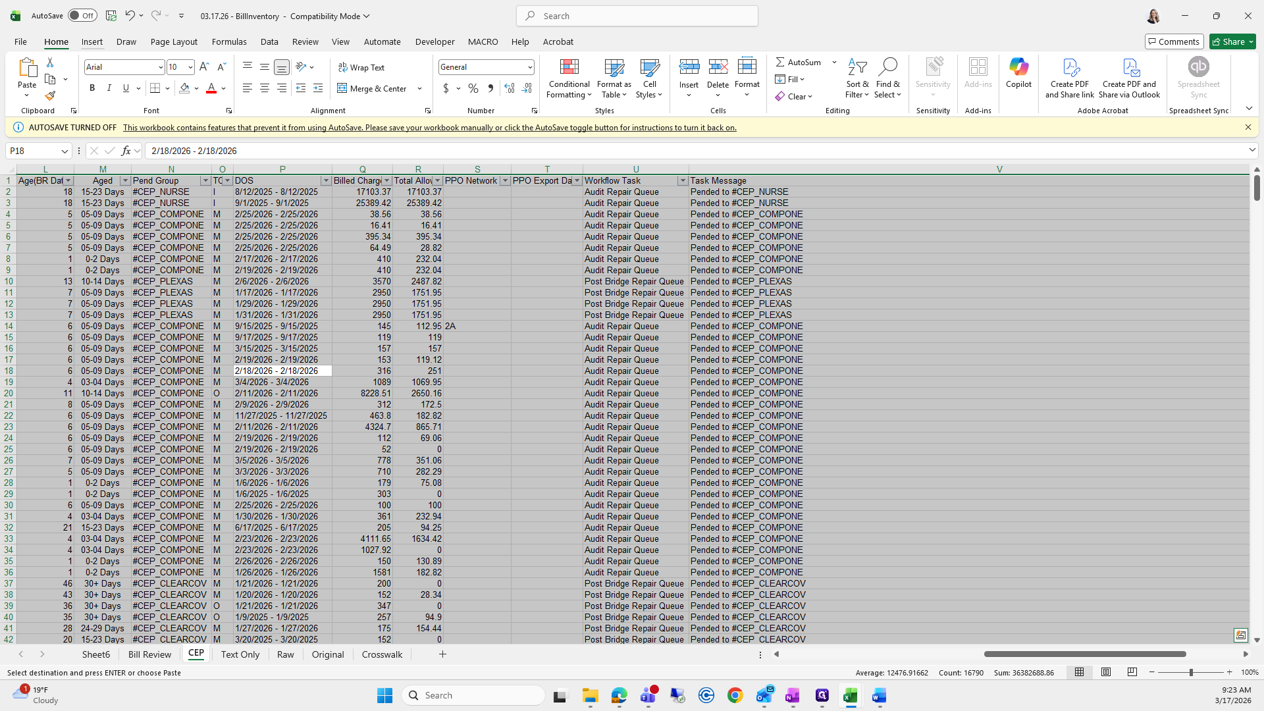Switch to the Bill Review sheet

[149, 654]
